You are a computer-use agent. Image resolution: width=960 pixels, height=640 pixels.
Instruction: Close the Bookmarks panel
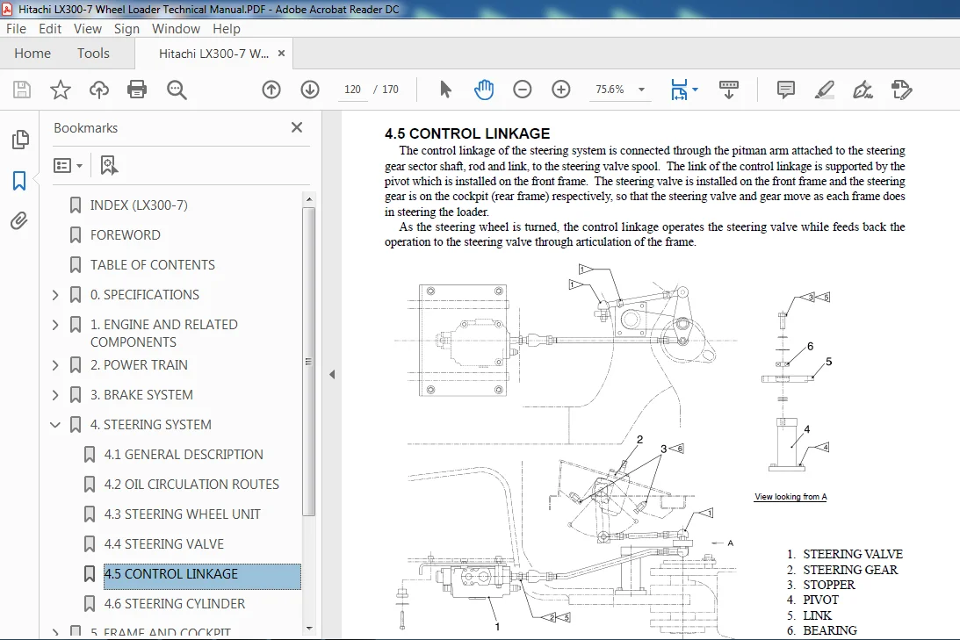click(297, 127)
